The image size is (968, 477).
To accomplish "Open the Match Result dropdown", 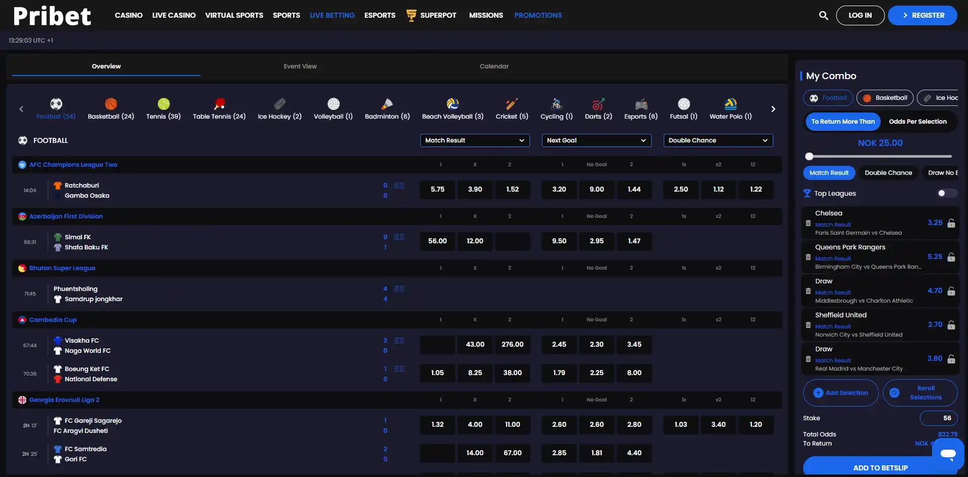I will coord(475,140).
